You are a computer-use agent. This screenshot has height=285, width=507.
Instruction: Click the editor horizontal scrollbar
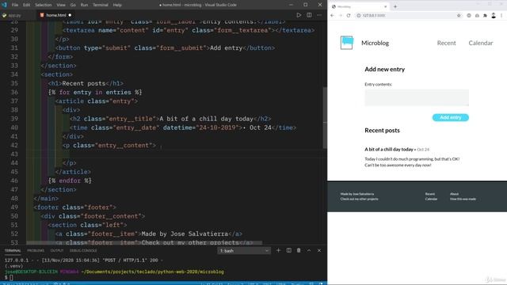coord(144,243)
